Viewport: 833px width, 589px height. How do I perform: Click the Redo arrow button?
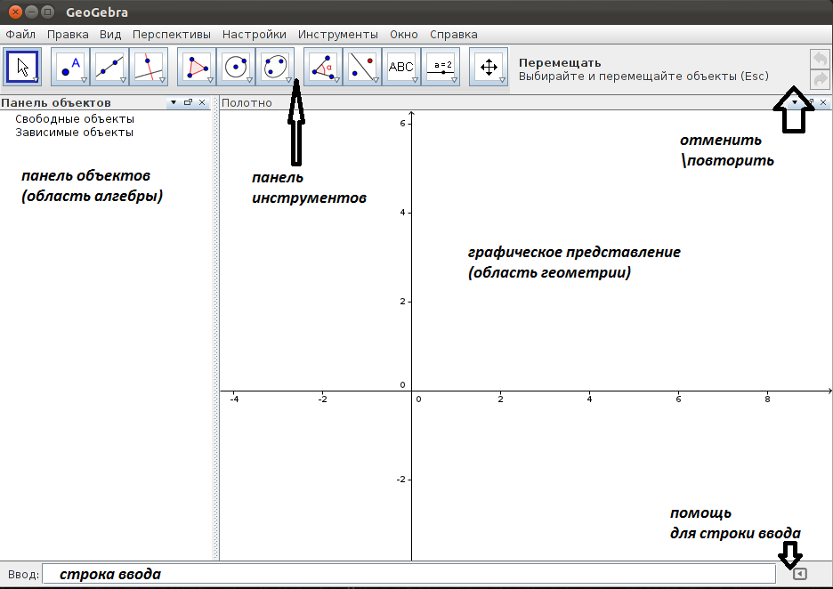pyautogui.click(x=820, y=79)
